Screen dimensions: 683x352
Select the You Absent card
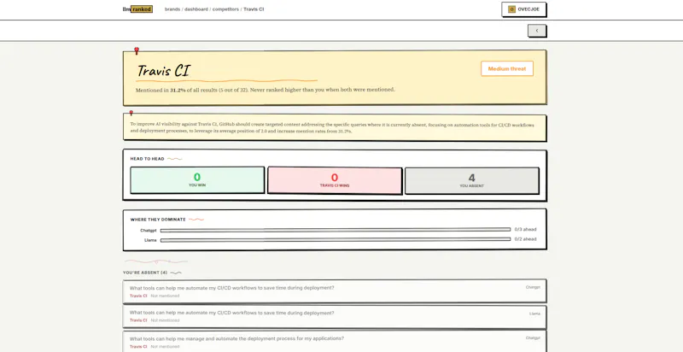472,180
